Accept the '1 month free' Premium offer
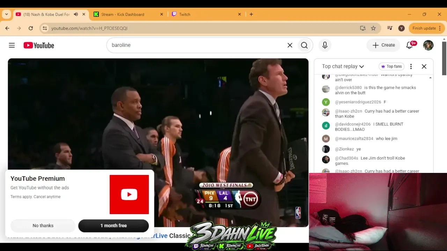 (113, 226)
